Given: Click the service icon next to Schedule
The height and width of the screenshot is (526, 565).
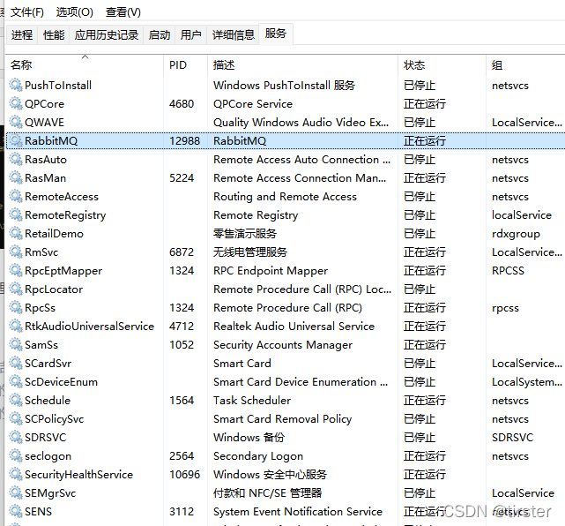Looking at the screenshot, I should [15, 401].
